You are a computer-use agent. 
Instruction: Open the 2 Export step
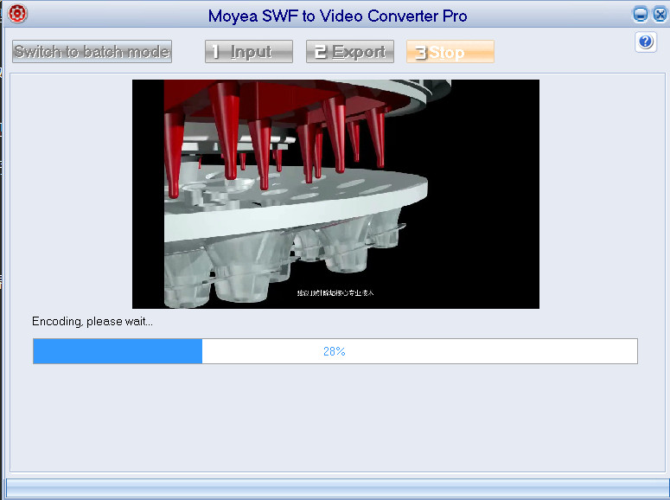(x=350, y=52)
